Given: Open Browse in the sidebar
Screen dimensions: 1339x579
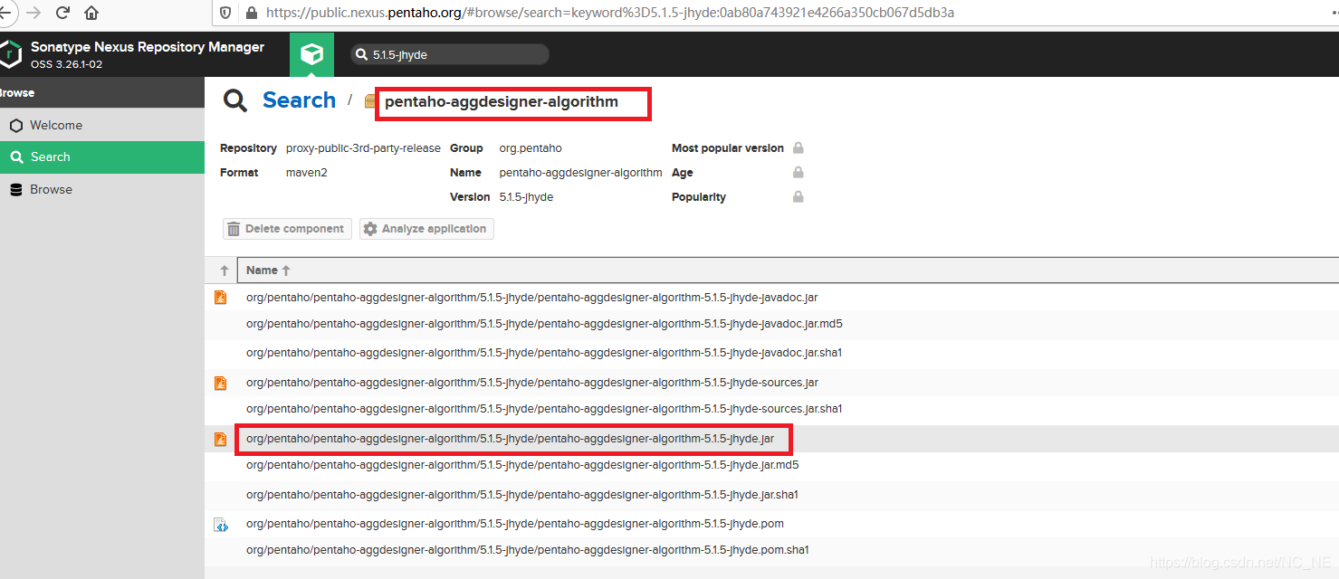Looking at the screenshot, I should click(x=102, y=189).
